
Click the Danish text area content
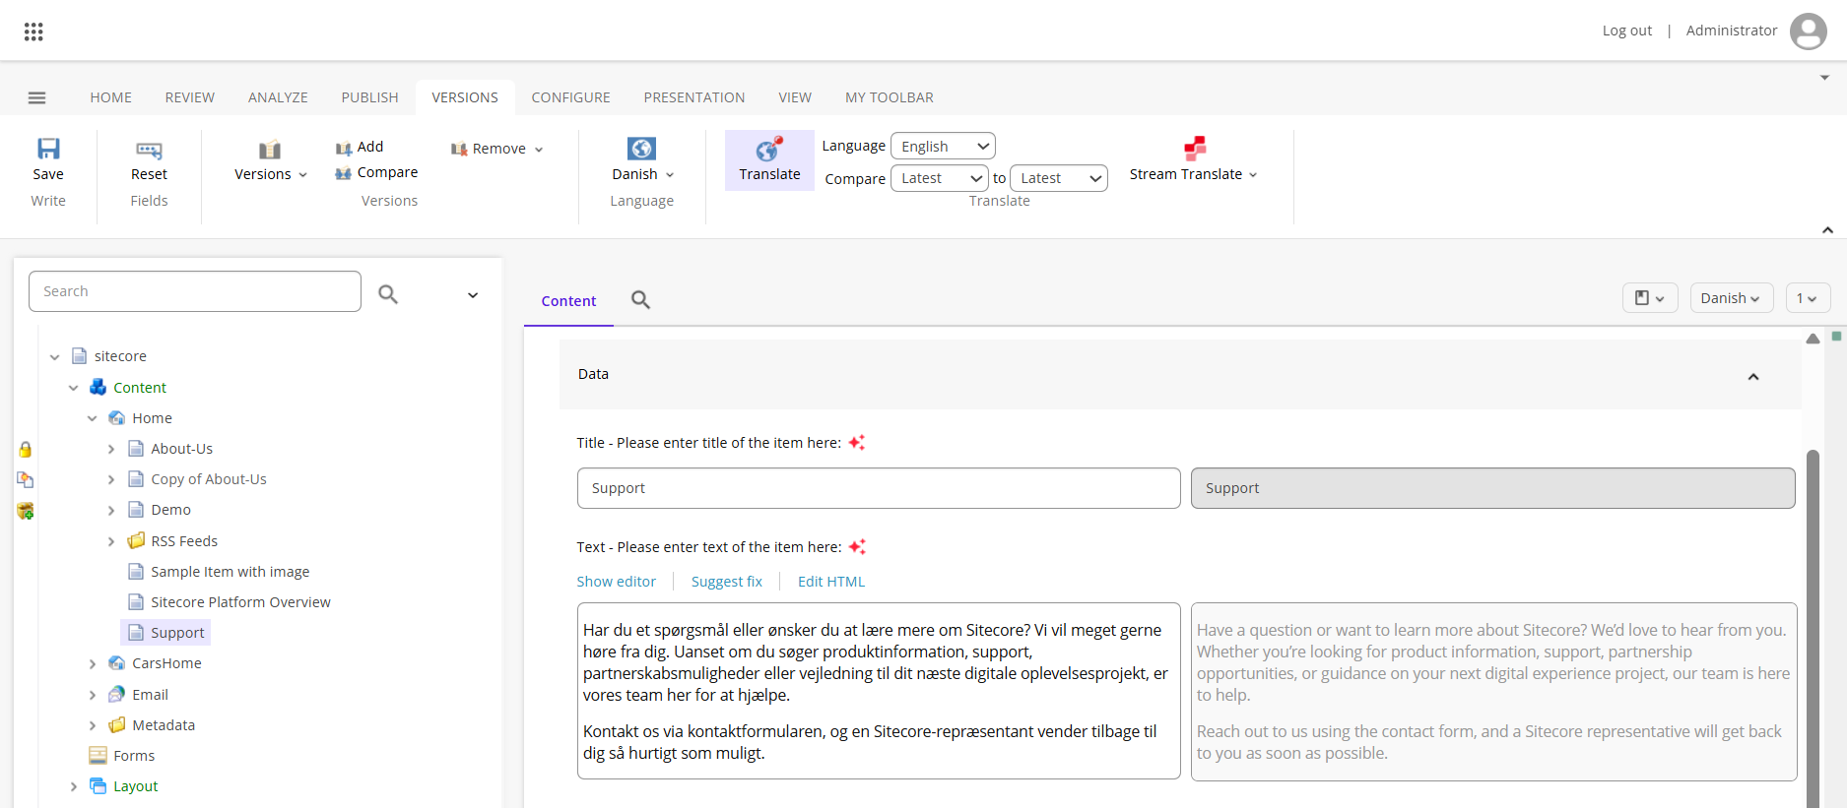(879, 691)
